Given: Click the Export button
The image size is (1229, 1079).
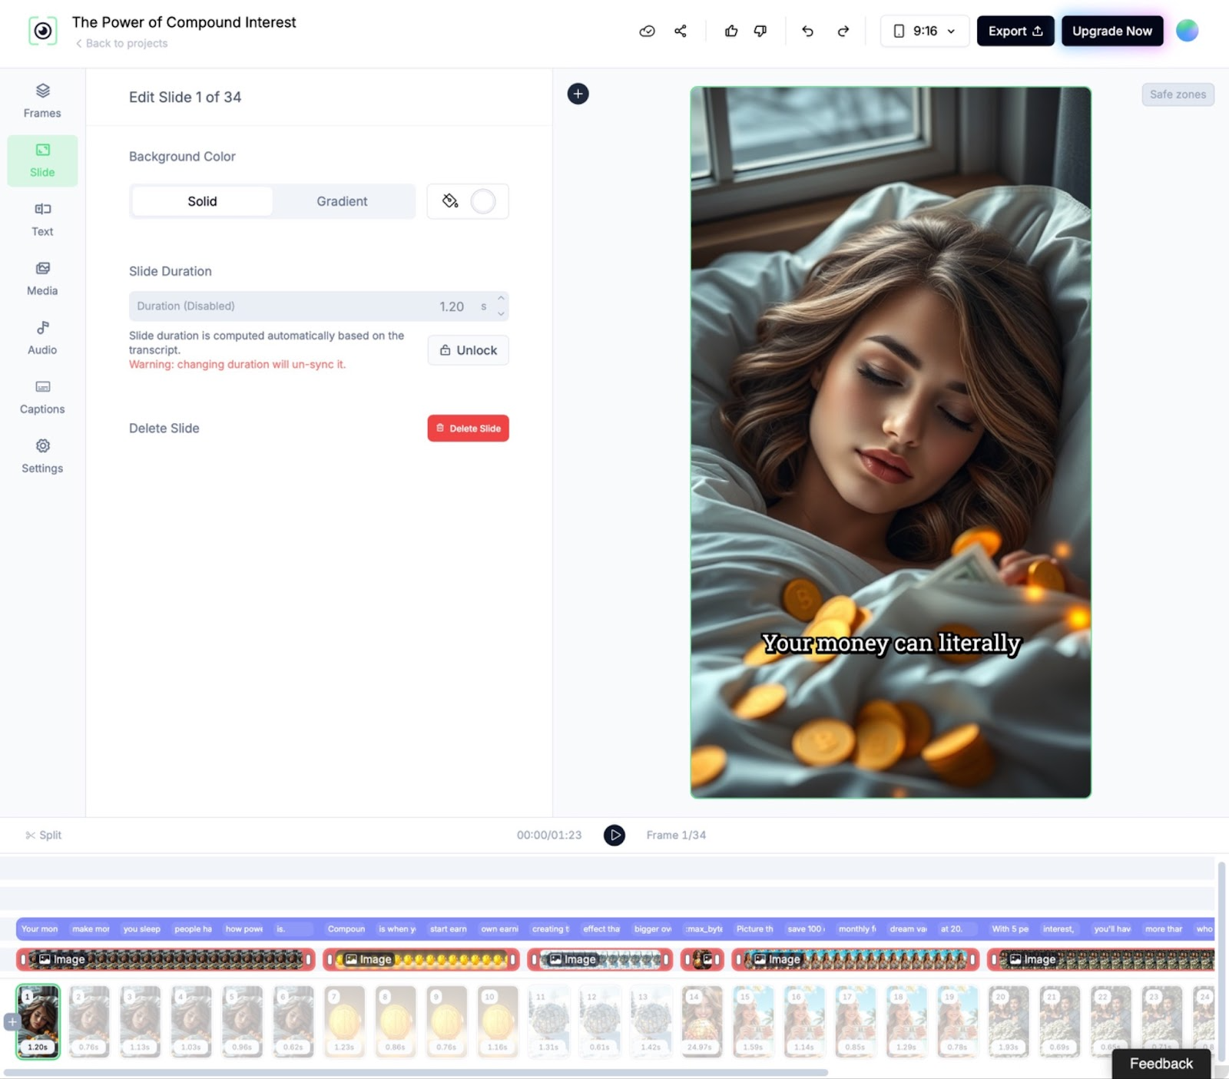Looking at the screenshot, I should tap(1015, 31).
